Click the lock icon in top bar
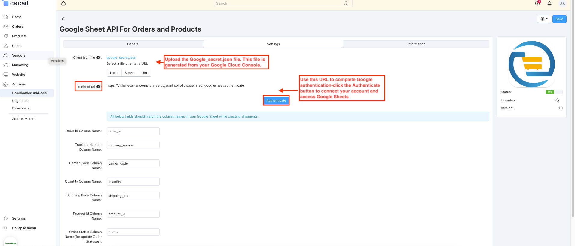 click(x=63, y=3)
